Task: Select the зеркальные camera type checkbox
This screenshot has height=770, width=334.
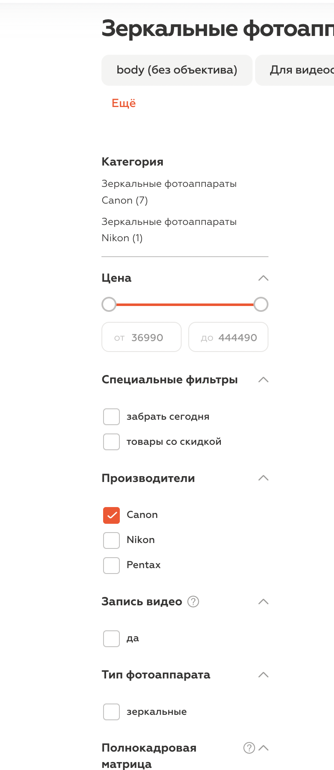Action: 111,712
